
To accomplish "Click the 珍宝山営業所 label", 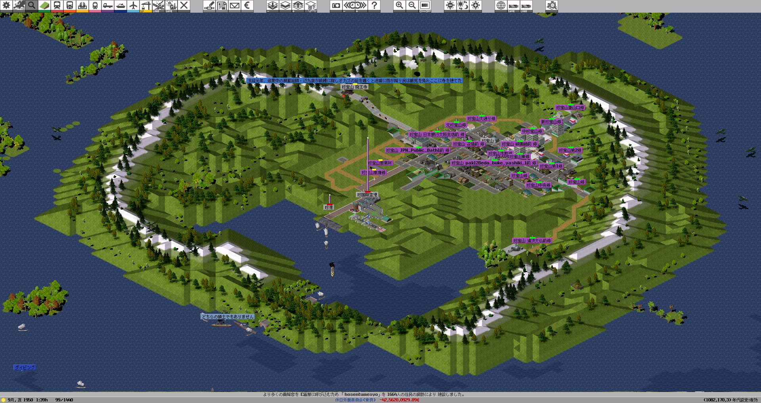I will 380,163.
